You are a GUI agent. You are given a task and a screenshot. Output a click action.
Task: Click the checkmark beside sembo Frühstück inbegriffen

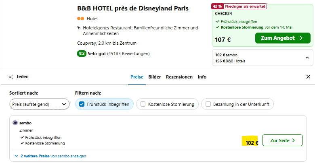22,138
